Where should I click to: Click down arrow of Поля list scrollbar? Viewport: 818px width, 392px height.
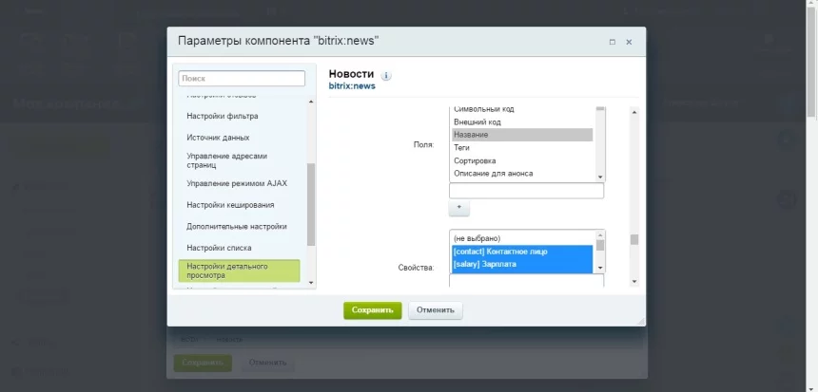coord(600,177)
